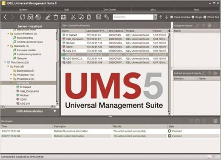Click the fullscreen icon in status bar
The height and width of the screenshot is (160, 221).
coord(209,157)
